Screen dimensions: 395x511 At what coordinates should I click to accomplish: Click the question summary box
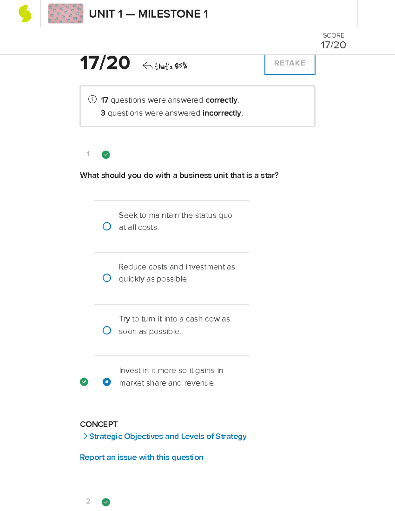197,105
